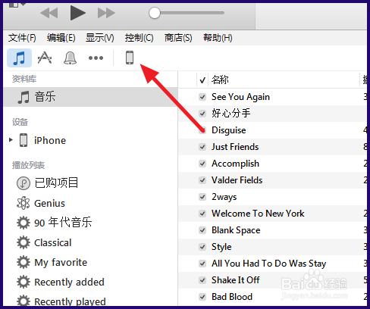This screenshot has height=309, width=370.
Task: Click the 名称 column header
Action: pyautogui.click(x=220, y=80)
